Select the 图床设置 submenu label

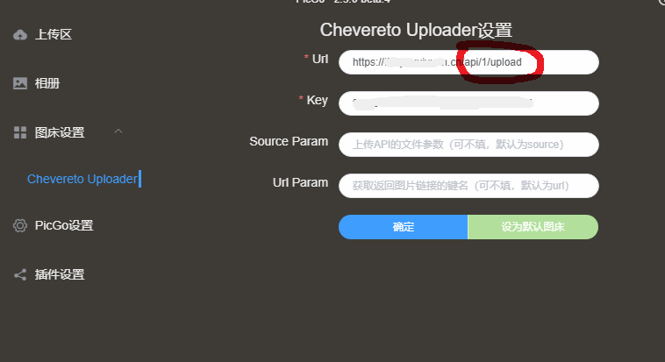[60, 132]
